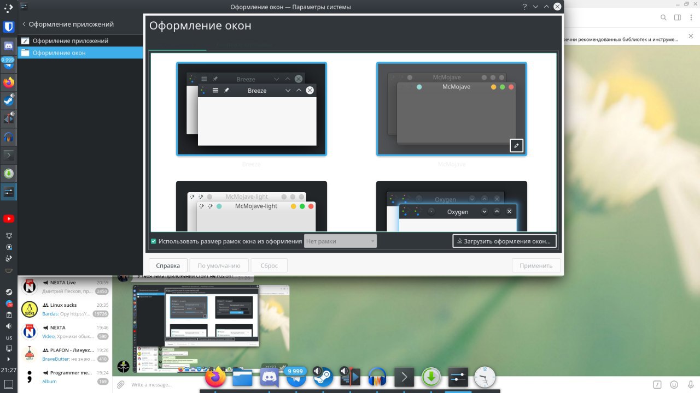This screenshot has width=700, height=393.
Task: Click the microphone voice message icon in Telegram
Action: (x=690, y=385)
